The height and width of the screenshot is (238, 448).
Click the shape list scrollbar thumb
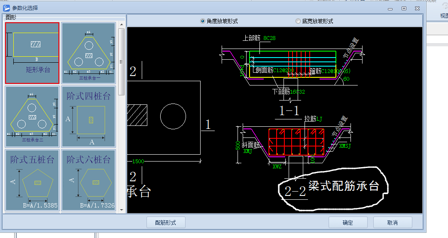coord(122,62)
